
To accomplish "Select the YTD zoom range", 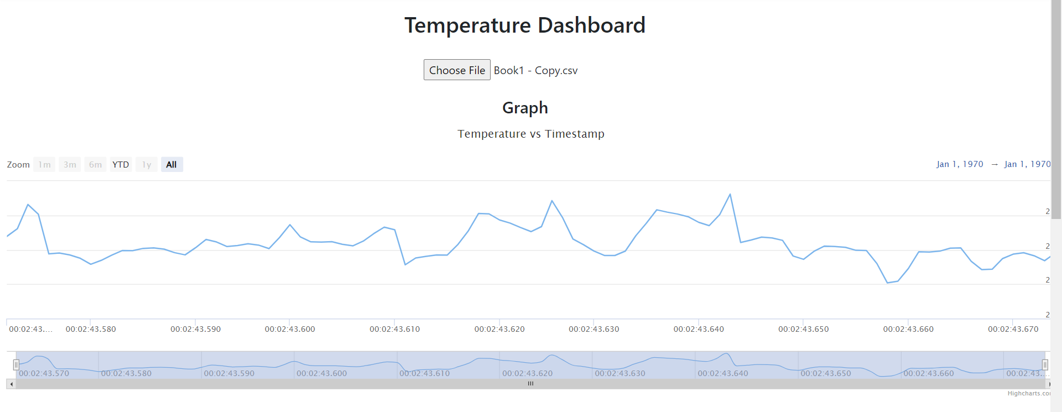I will pyautogui.click(x=121, y=164).
